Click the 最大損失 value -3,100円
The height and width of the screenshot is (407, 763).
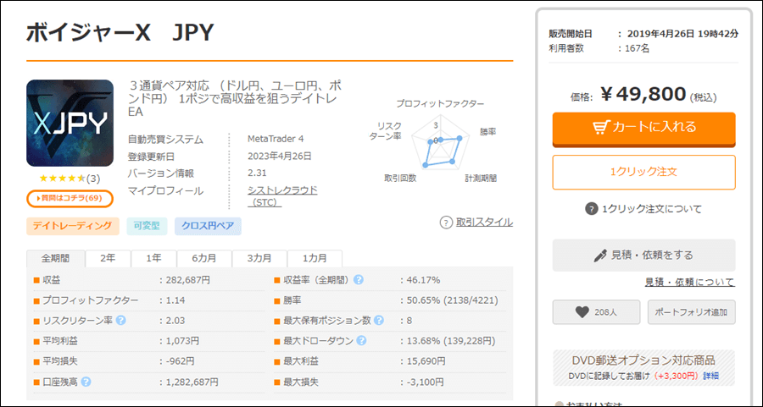(426, 382)
